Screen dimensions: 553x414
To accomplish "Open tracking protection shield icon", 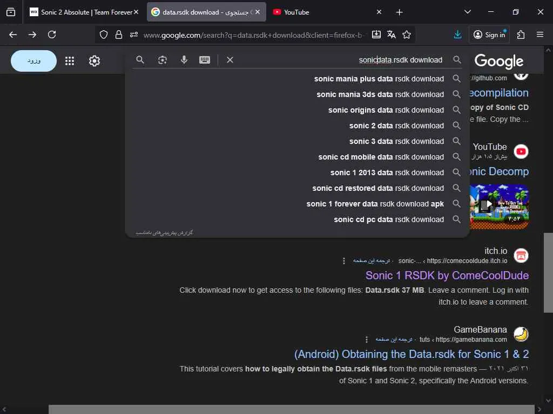I will pos(103,34).
